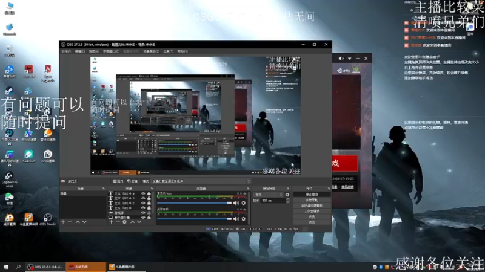The width and height of the screenshot is (485, 272).
Task: Toggle lock on the 显示器采集 source
Action: tap(149, 217)
